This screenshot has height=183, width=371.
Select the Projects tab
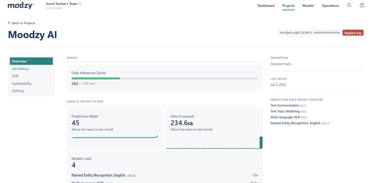tap(289, 6)
